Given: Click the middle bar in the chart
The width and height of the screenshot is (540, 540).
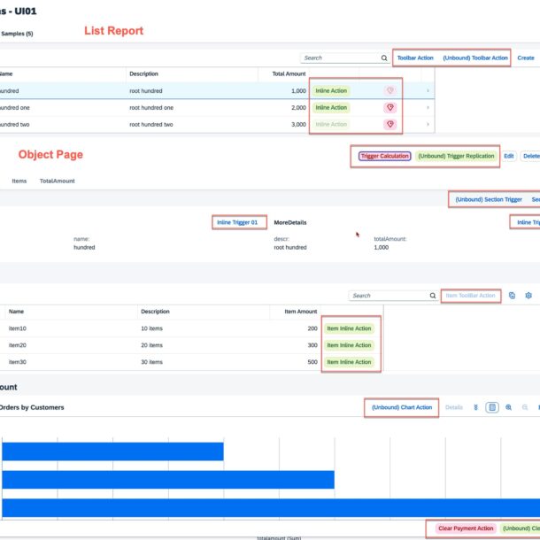Looking at the screenshot, I should click(x=168, y=480).
